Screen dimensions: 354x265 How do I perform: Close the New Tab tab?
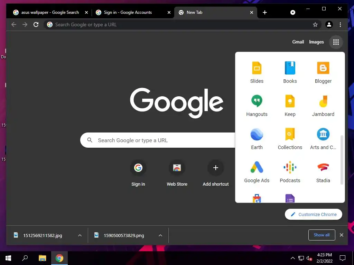click(252, 12)
